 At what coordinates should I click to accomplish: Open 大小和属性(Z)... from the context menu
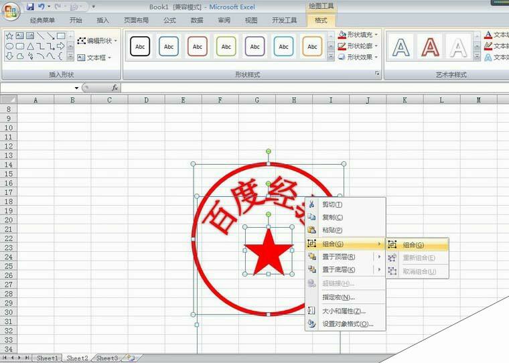click(x=346, y=311)
